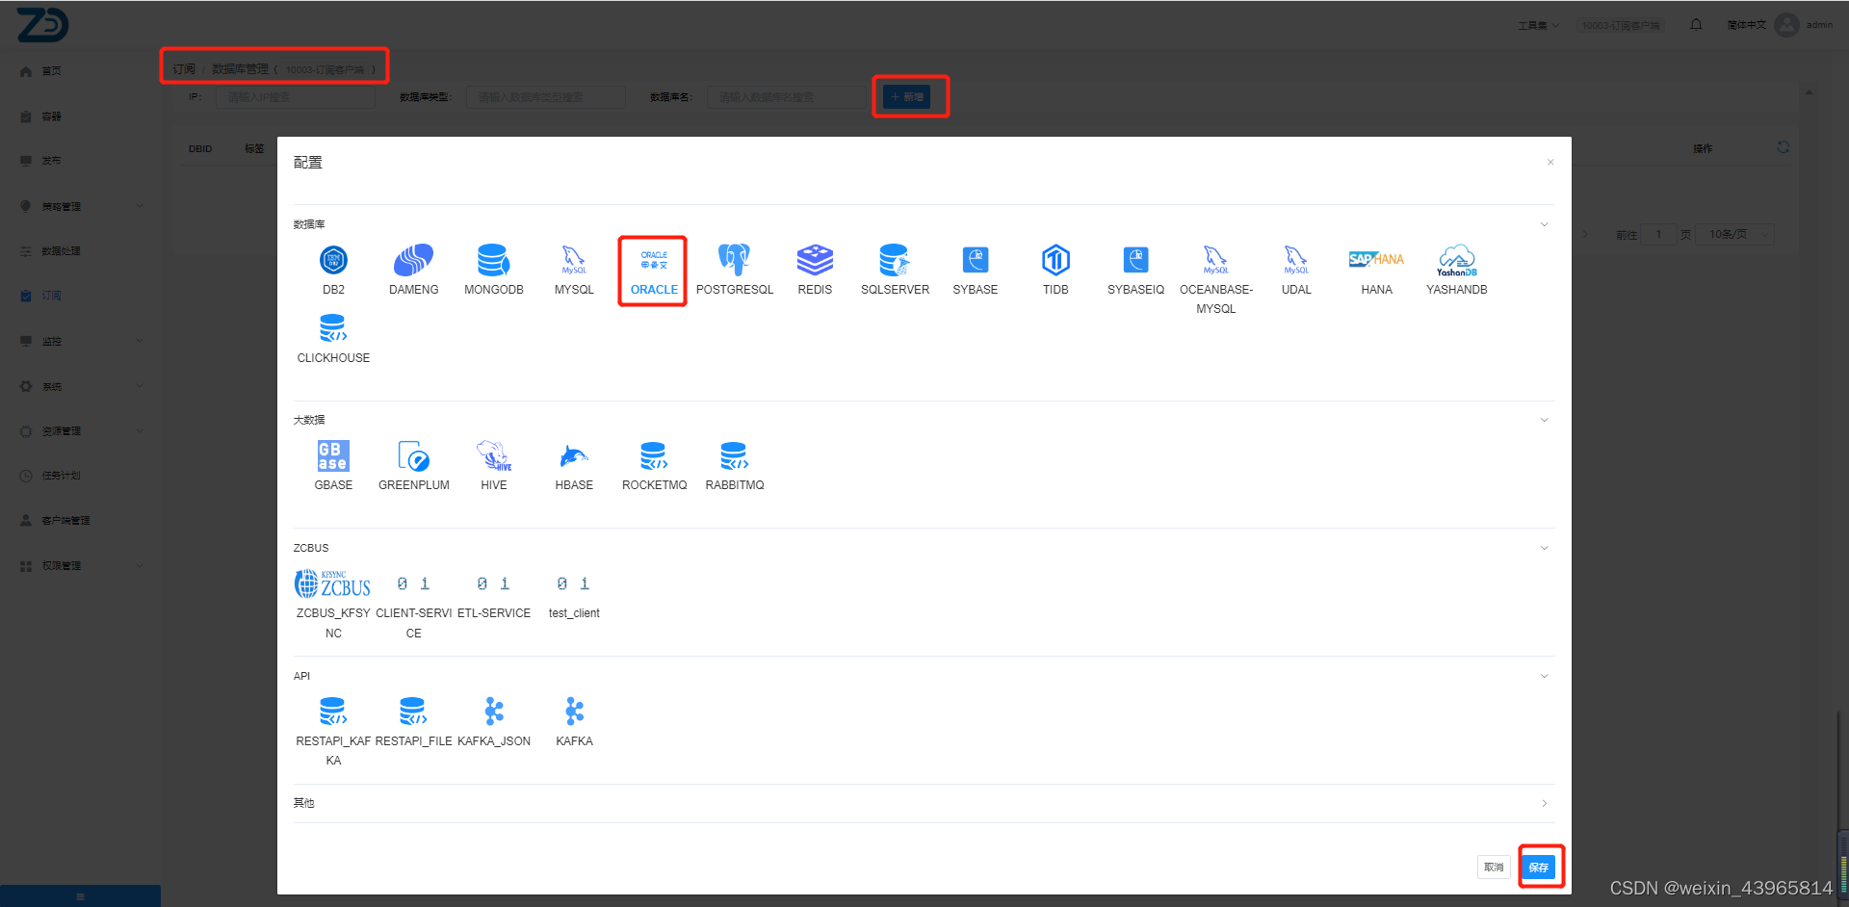This screenshot has height=907, width=1849.
Task: Open the 简体中文 language selector
Action: pos(1746,25)
